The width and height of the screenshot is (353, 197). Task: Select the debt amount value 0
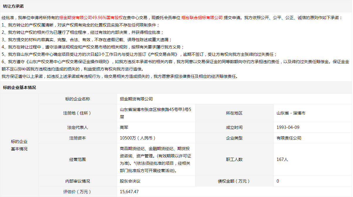point(278,181)
